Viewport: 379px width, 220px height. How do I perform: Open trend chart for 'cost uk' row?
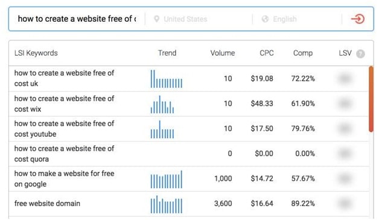pyautogui.click(x=167, y=79)
